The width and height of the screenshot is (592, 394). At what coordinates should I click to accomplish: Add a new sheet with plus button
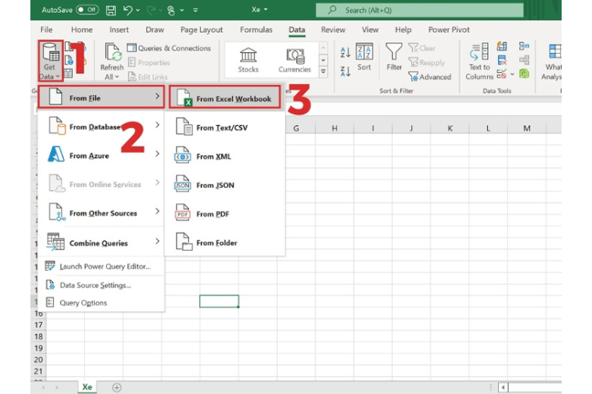pos(117,386)
